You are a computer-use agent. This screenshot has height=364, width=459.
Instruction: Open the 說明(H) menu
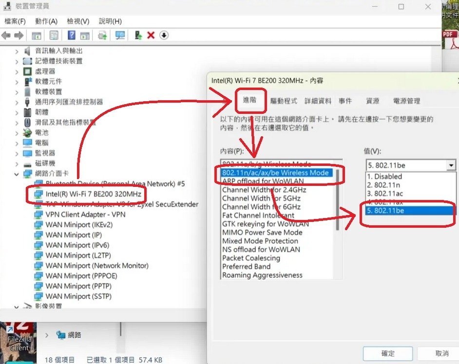pos(110,21)
